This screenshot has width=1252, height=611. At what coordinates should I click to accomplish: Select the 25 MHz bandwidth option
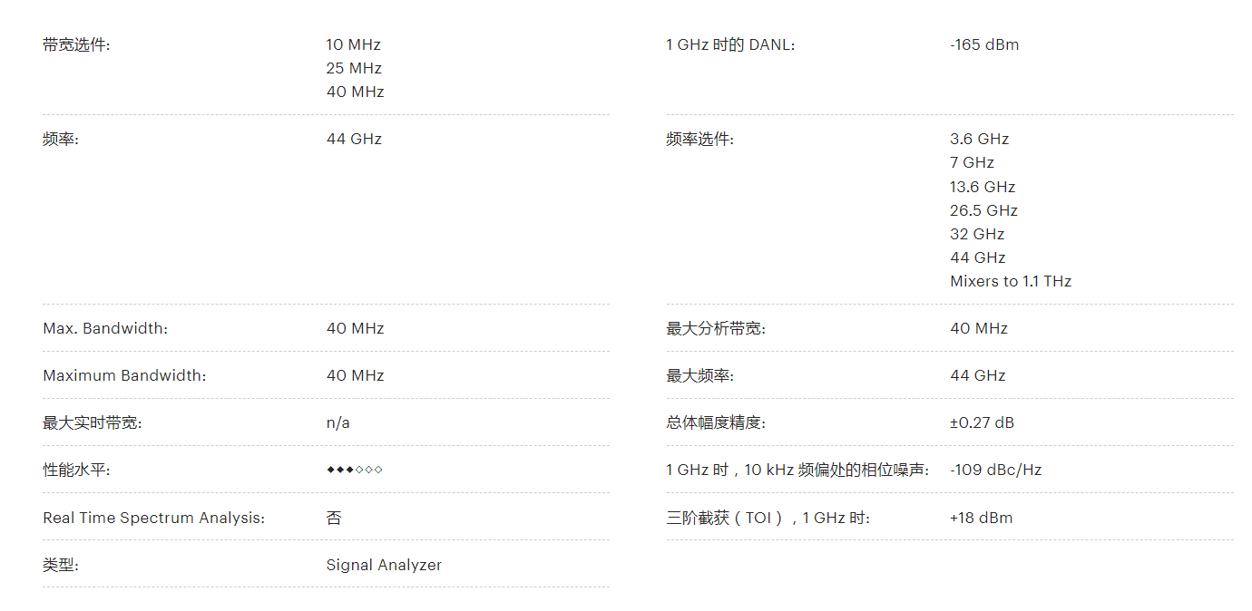pyautogui.click(x=354, y=68)
